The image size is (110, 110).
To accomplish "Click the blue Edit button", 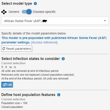I will coord(7,85).
